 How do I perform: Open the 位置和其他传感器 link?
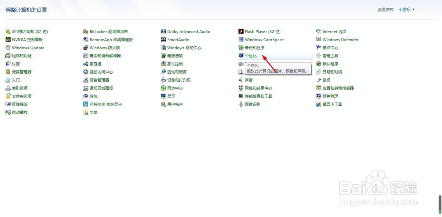point(338,88)
